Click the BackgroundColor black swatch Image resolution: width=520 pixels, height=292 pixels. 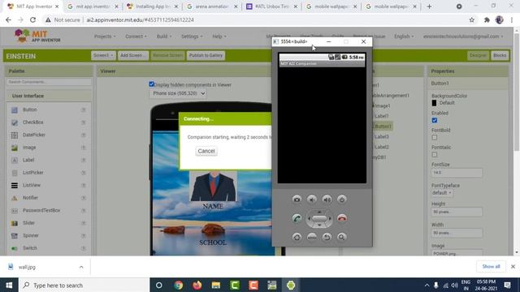coord(434,103)
